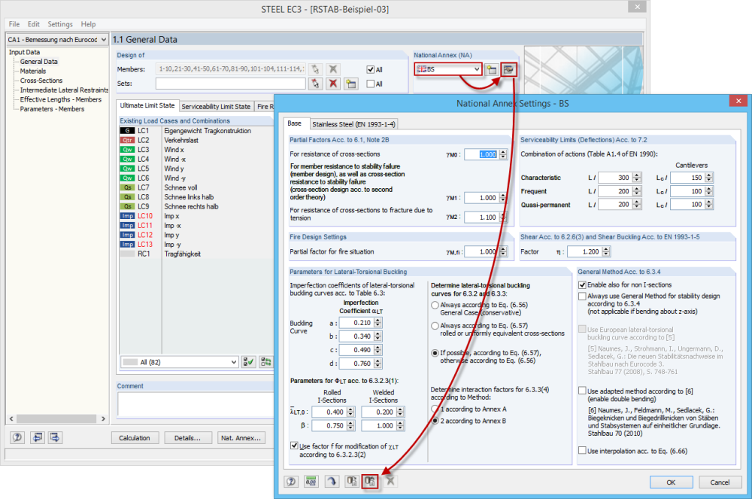Click the red-outlined save settings as default icon
The width and height of the screenshot is (752, 499).
coord(370,481)
